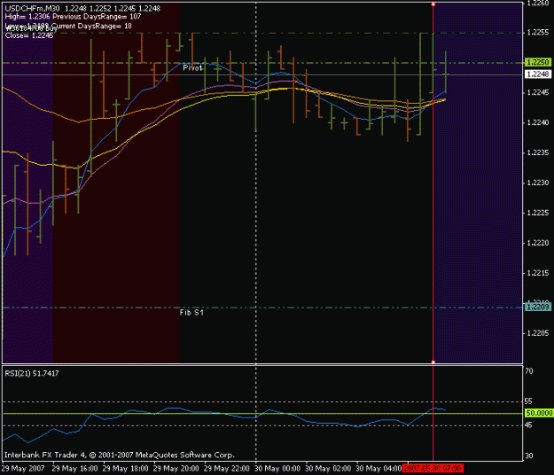The width and height of the screenshot is (554, 475).
Task: Select the red vertical line's top handle
Action: [x=433, y=4]
